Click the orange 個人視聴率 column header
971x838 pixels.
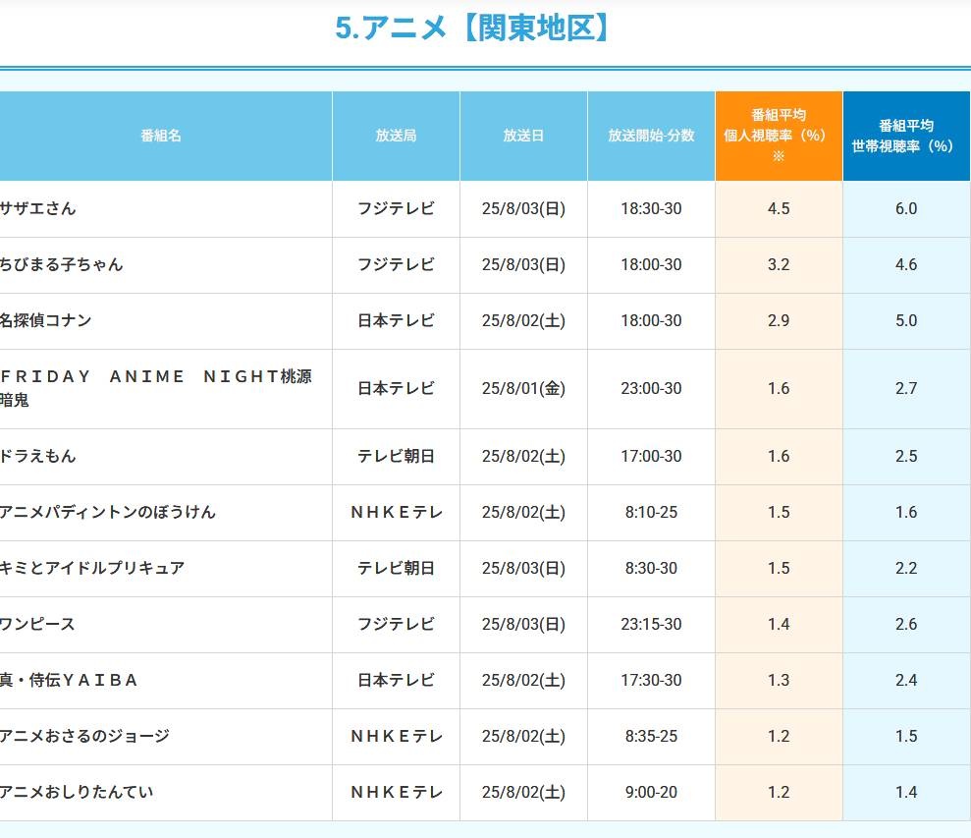(x=779, y=136)
